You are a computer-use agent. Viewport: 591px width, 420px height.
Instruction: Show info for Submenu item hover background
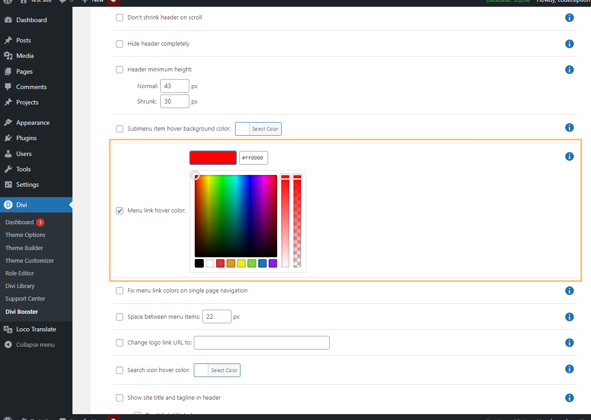tap(570, 127)
